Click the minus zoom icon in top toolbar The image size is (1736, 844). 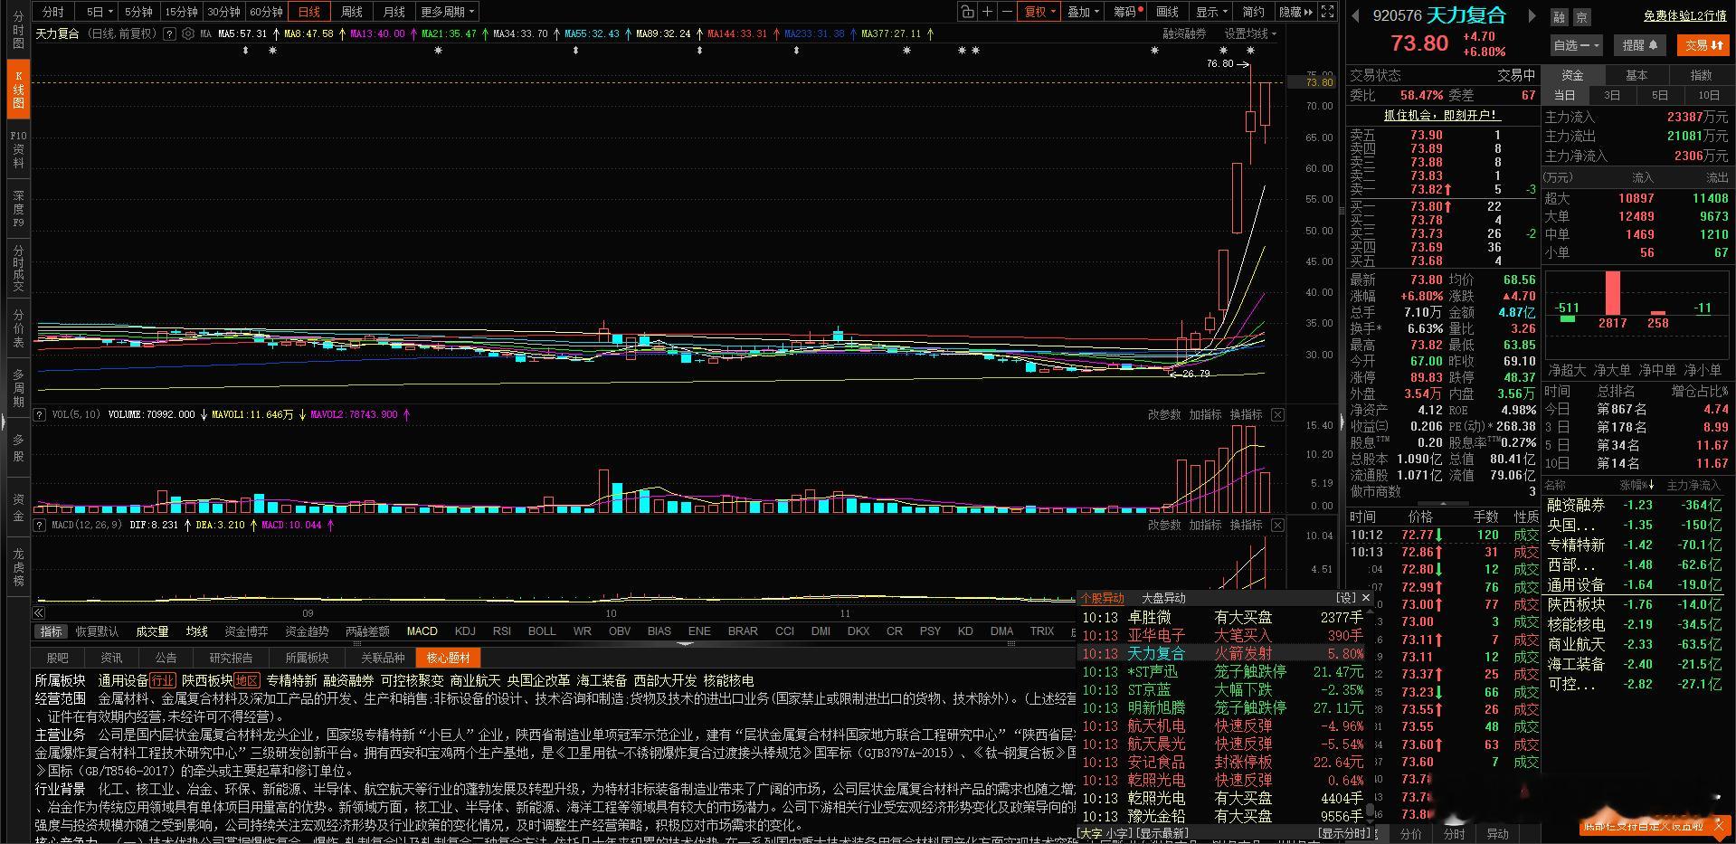coord(1005,12)
